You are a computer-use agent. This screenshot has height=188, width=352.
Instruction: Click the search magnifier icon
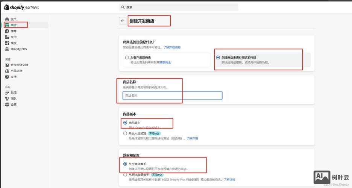pos(123,7)
